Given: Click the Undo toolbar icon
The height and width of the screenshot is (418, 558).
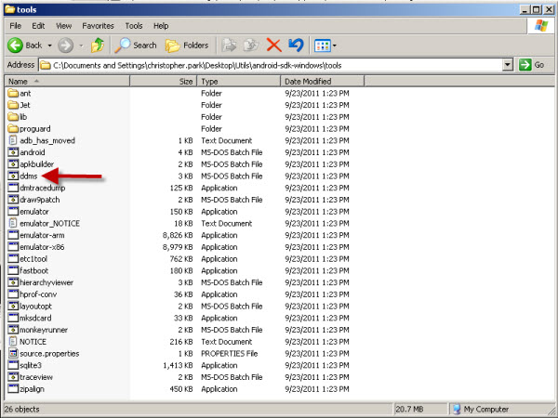Looking at the screenshot, I should 296,45.
